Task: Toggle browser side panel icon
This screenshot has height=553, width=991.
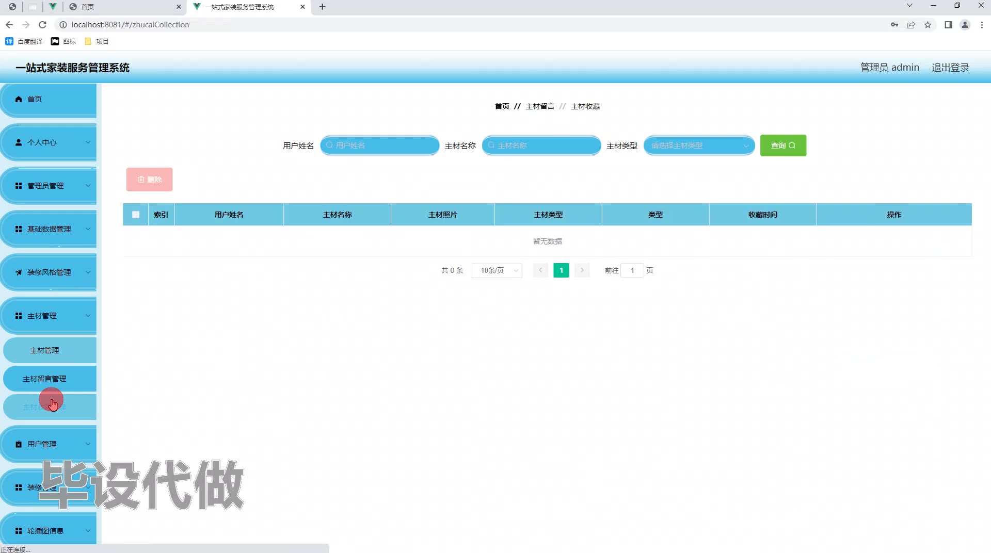Action: [x=948, y=25]
